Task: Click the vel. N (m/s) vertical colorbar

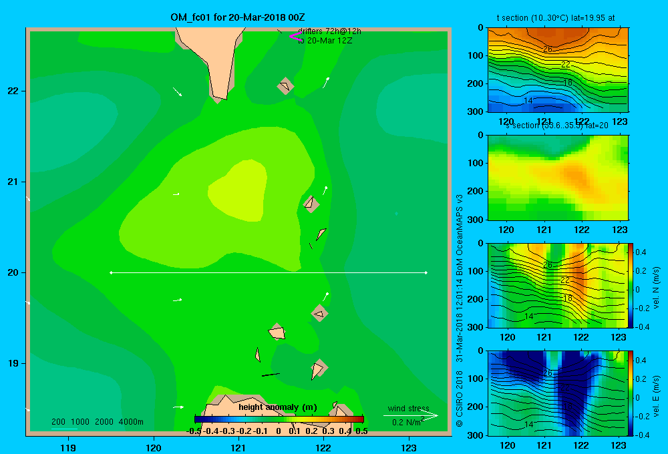Action: (631, 285)
